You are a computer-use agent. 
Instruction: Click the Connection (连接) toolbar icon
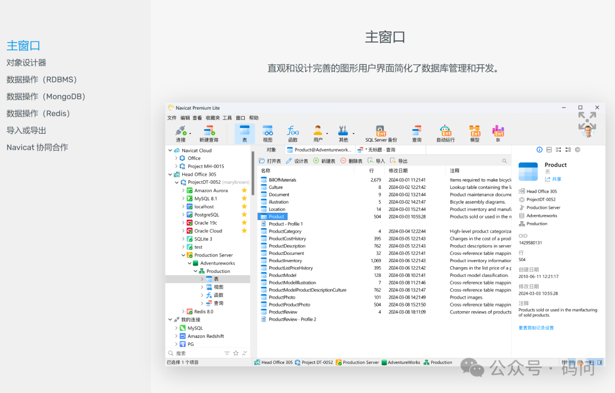181,134
